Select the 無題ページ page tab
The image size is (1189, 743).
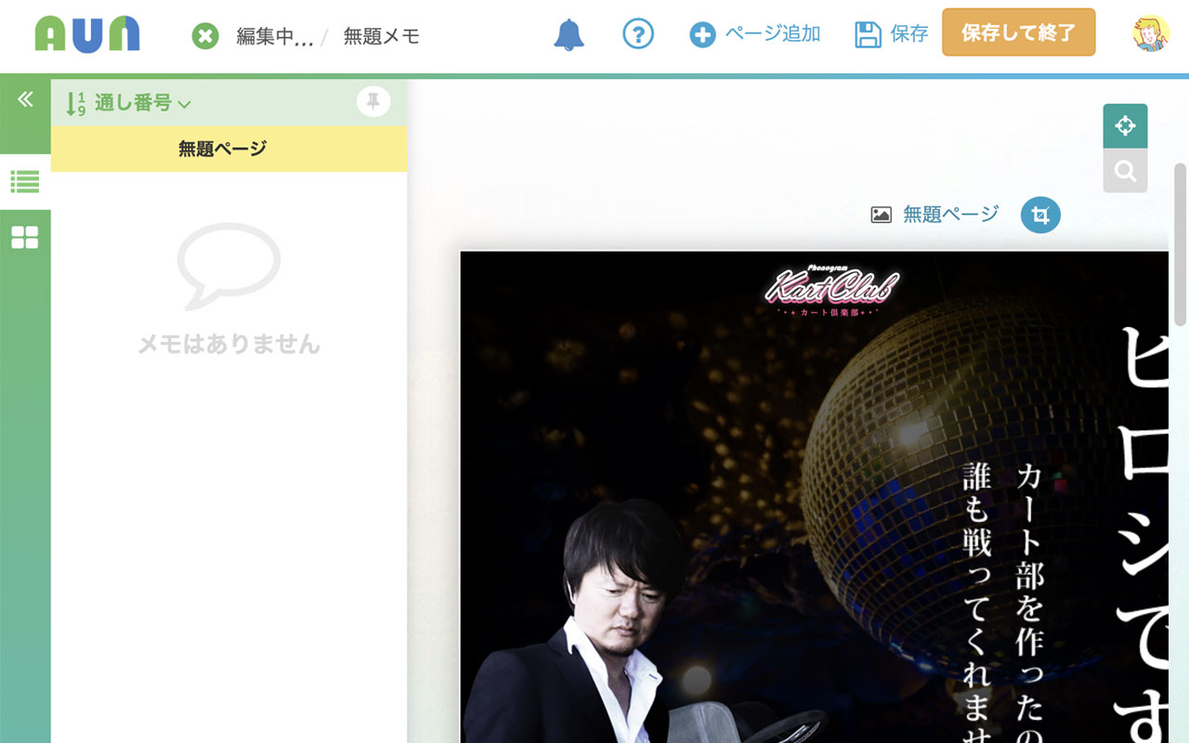tap(229, 149)
